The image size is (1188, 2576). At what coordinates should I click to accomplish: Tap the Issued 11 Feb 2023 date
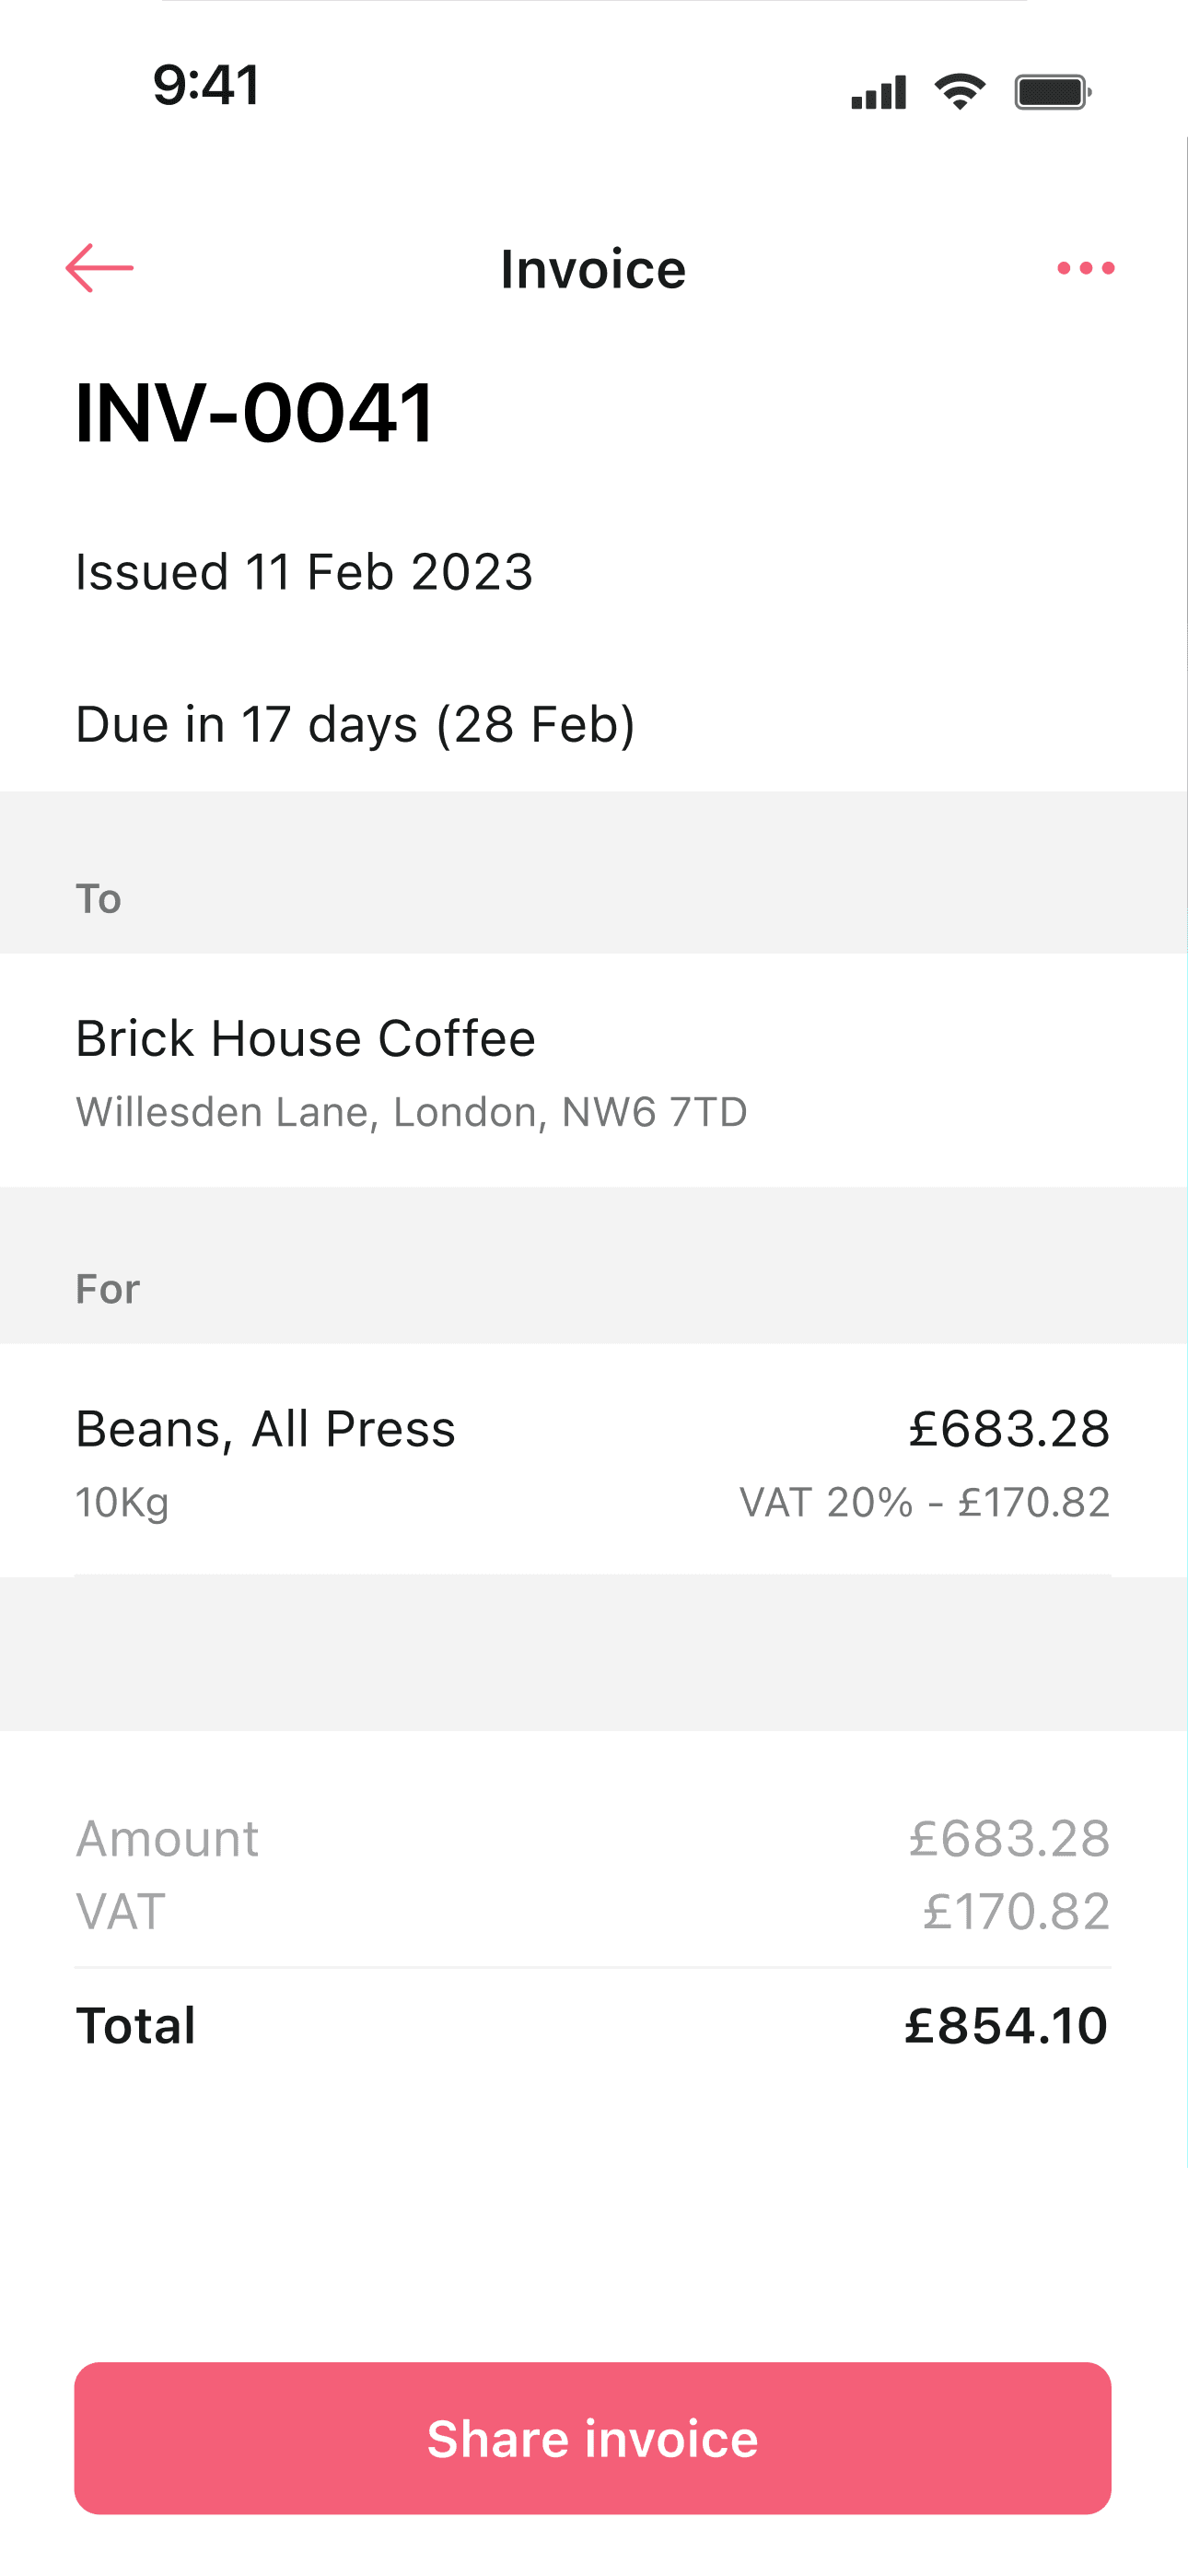pos(304,572)
